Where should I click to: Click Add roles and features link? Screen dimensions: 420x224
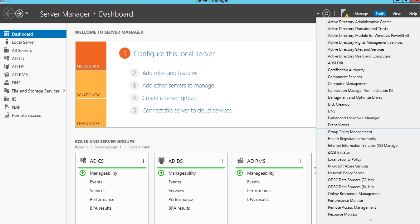[x=170, y=73]
